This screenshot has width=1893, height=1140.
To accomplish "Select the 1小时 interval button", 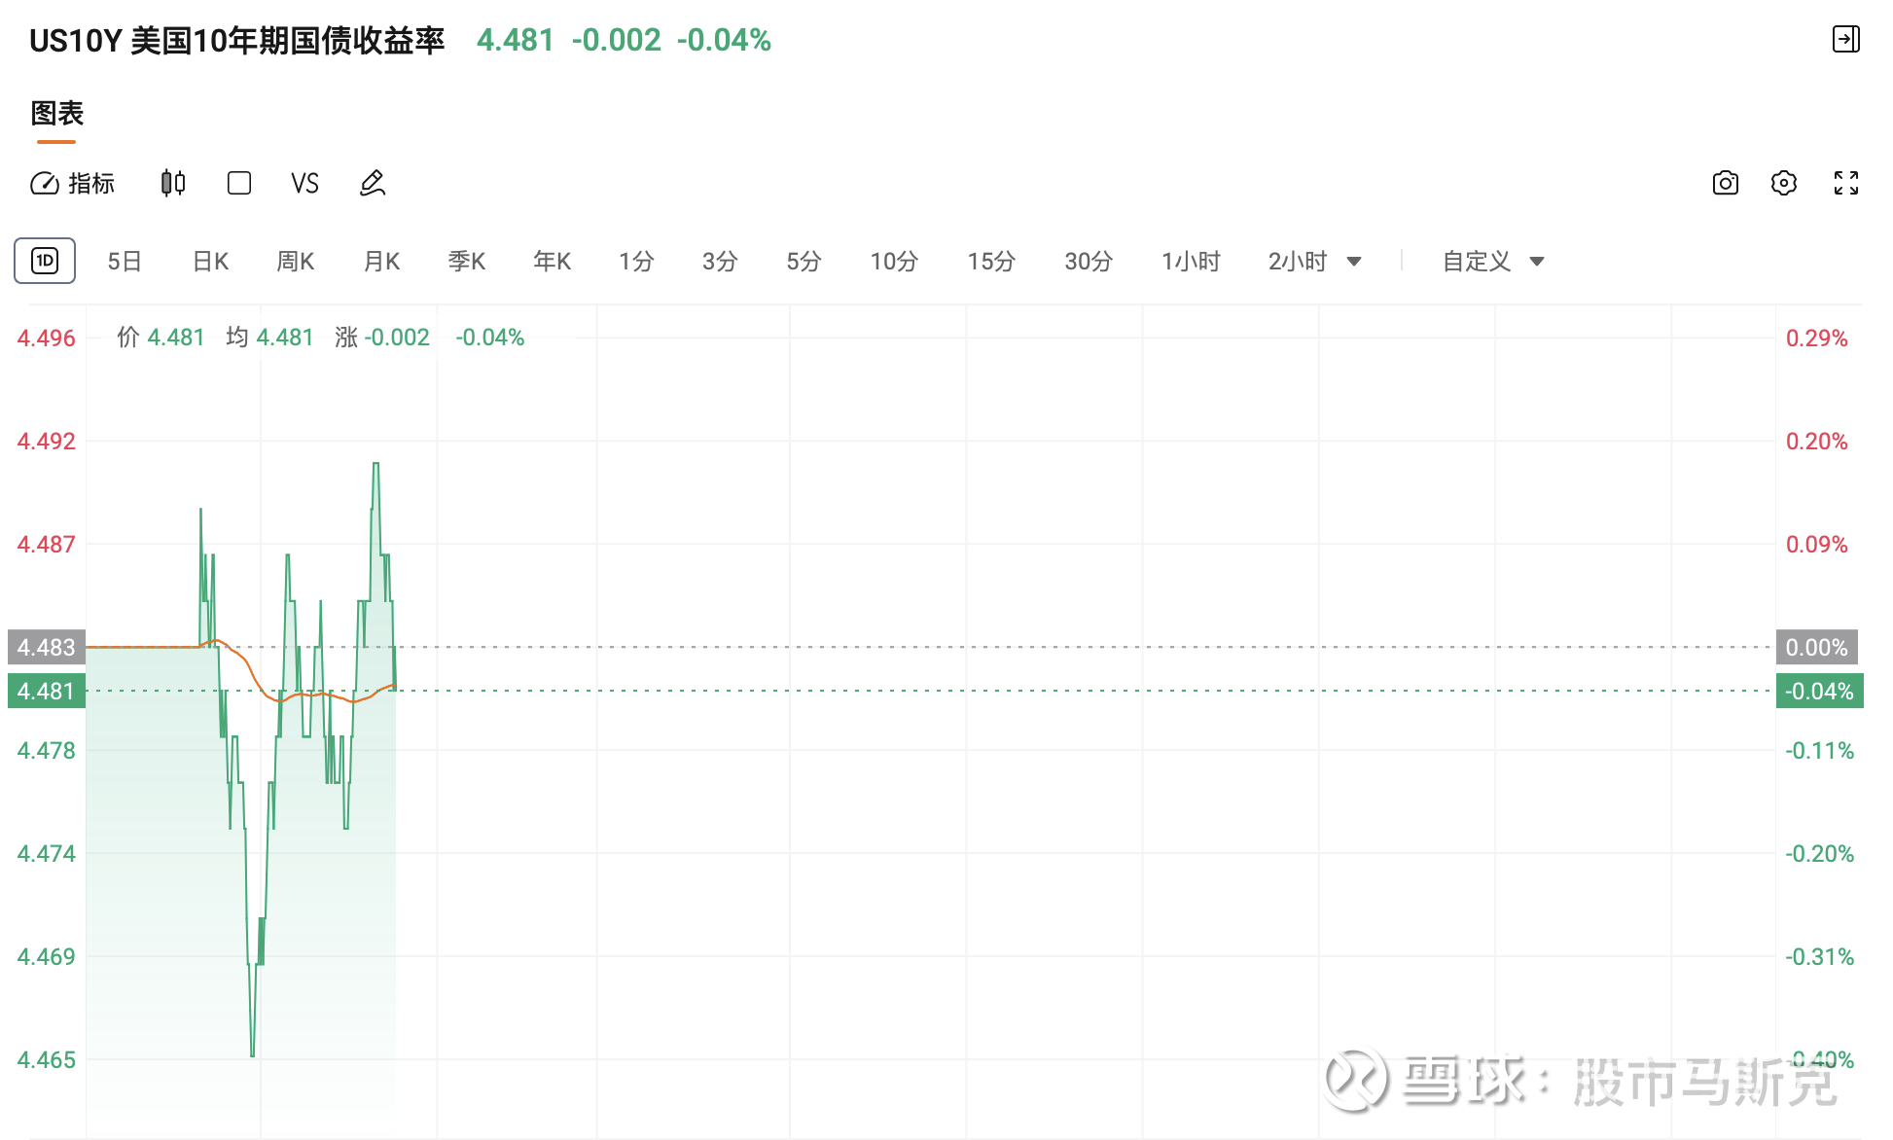I will 1191,261.
